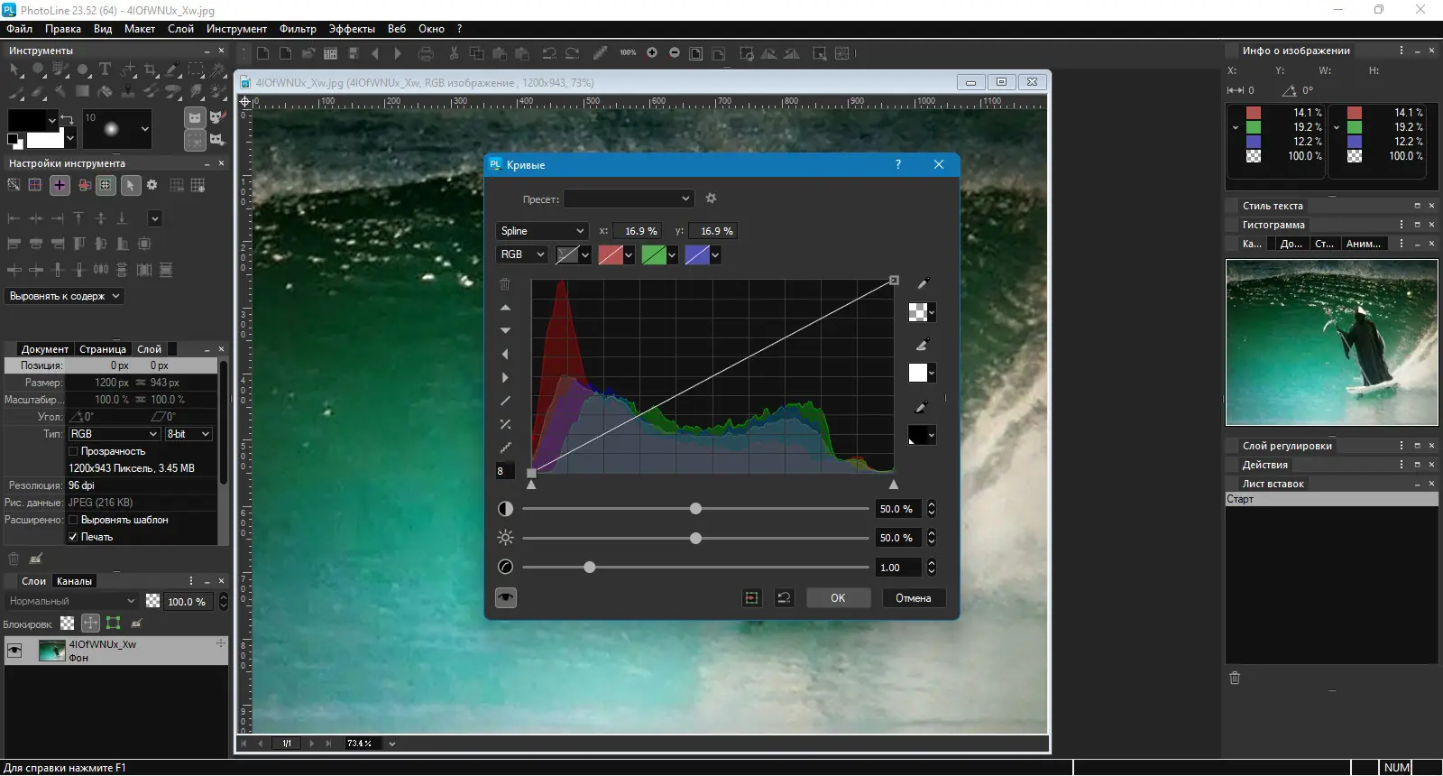This screenshot has width=1443, height=776.
Task: Open the Нормальный blend mode dropdown
Action: pos(72,601)
